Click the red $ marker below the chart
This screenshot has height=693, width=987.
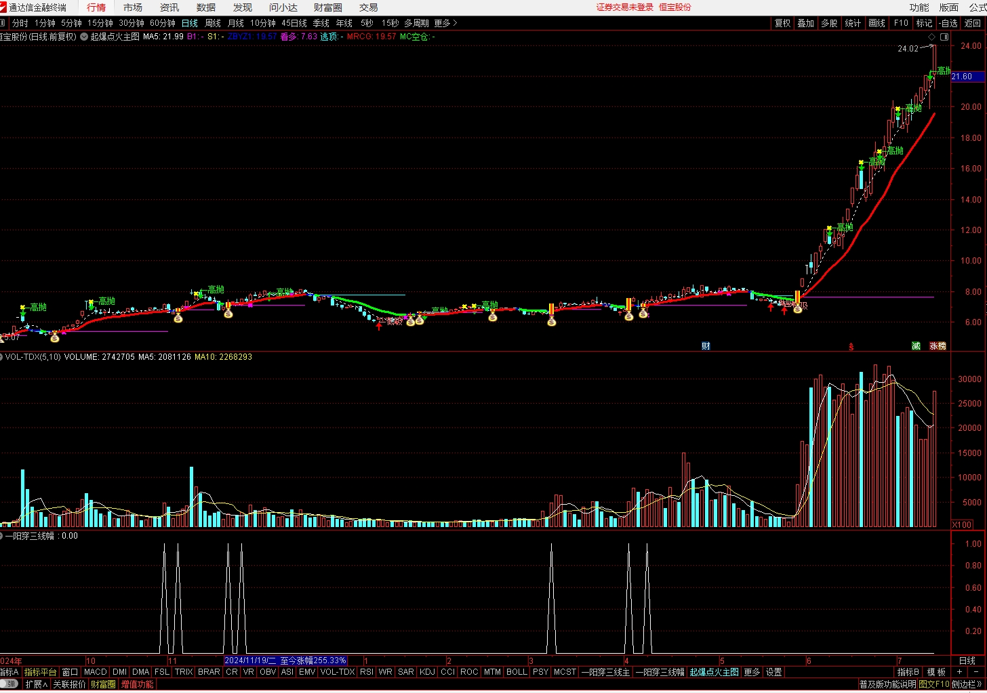[x=851, y=347]
